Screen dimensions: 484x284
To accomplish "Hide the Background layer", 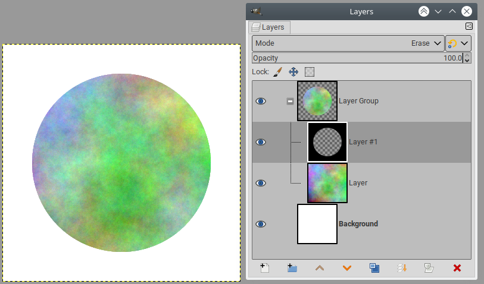I will click(261, 224).
